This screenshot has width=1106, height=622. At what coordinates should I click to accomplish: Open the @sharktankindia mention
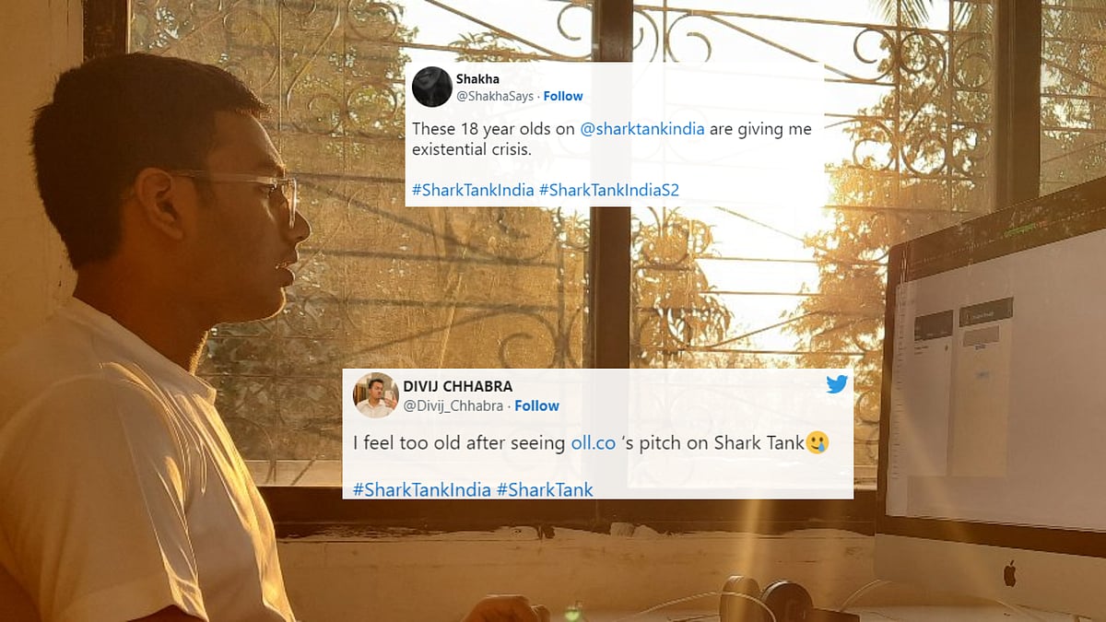pyautogui.click(x=642, y=129)
